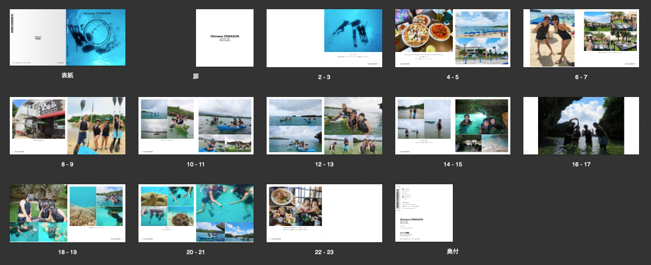The height and width of the screenshot is (265, 651).
Task: Open the divers silhouette photo in spread 2-3
Action: (x=353, y=31)
